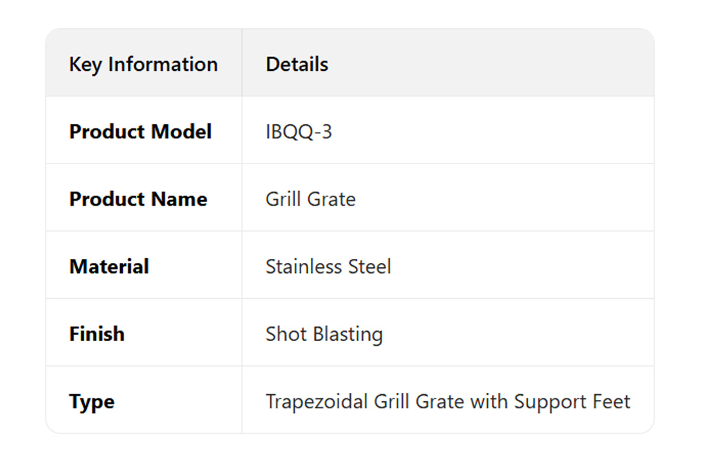
Task: Select the 'Type' row label
Action: (x=92, y=401)
